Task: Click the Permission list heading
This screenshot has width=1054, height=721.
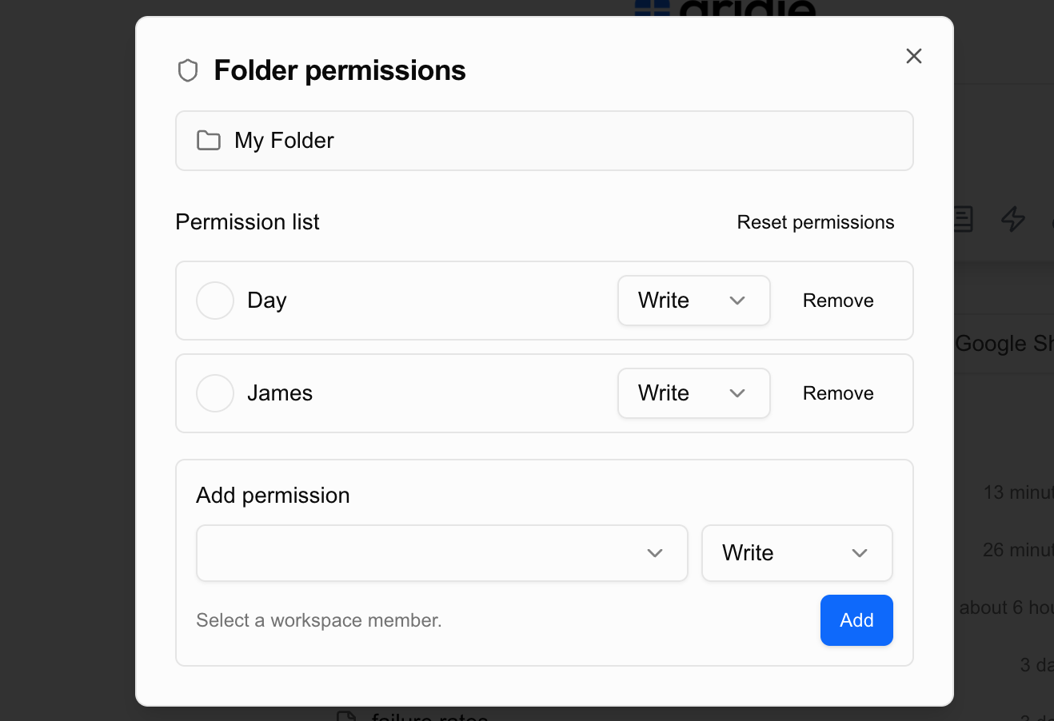Action: [x=247, y=222]
